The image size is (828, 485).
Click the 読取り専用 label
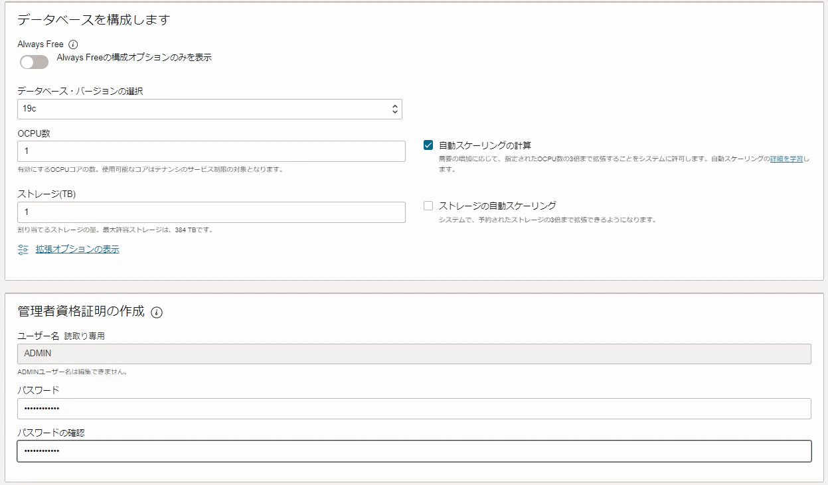click(84, 336)
